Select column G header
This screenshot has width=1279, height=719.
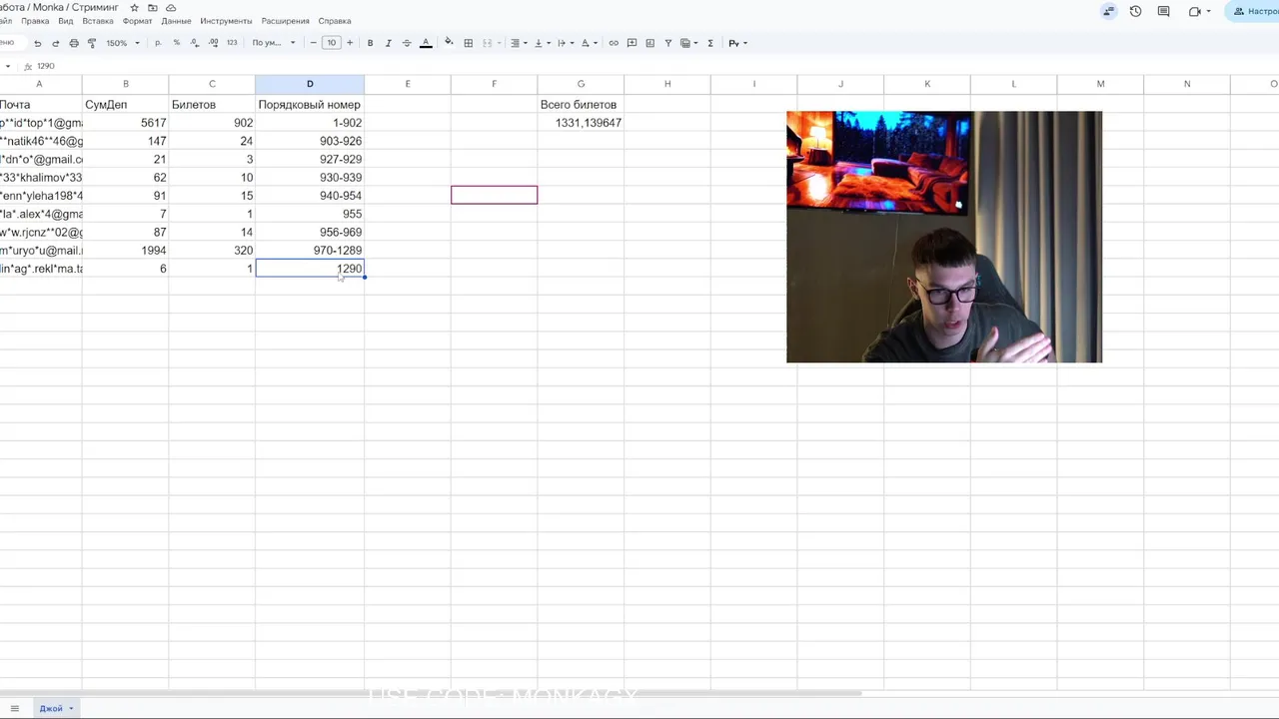click(581, 84)
